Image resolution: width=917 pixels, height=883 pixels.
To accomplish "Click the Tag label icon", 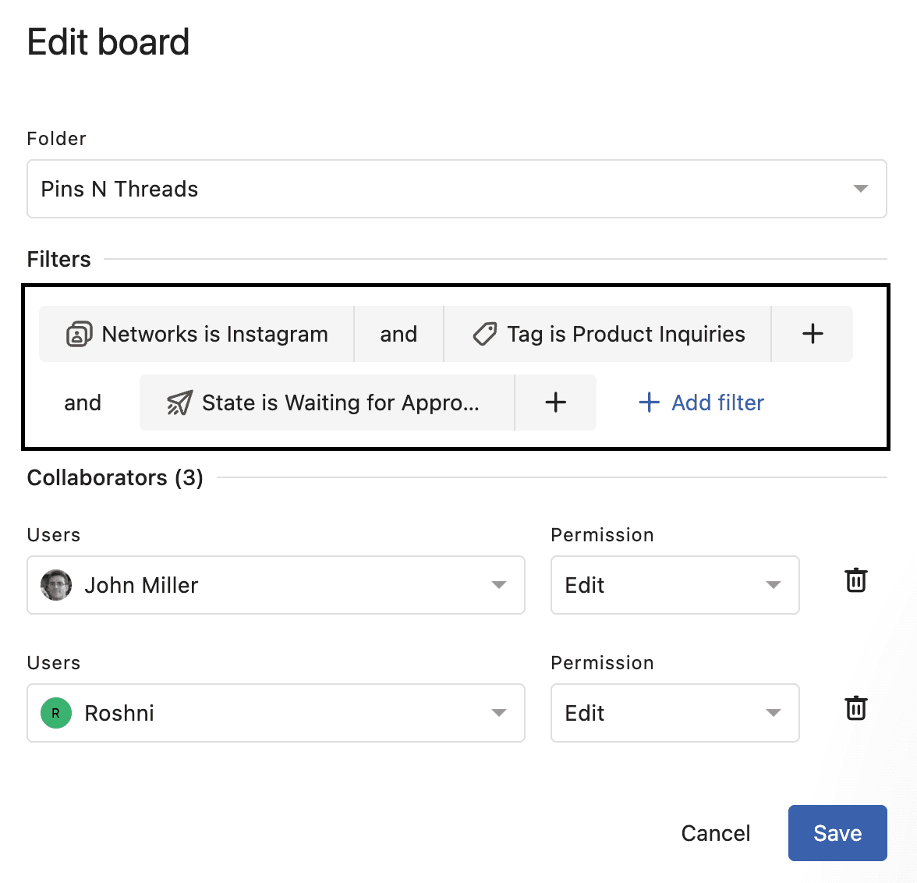I will pos(484,334).
